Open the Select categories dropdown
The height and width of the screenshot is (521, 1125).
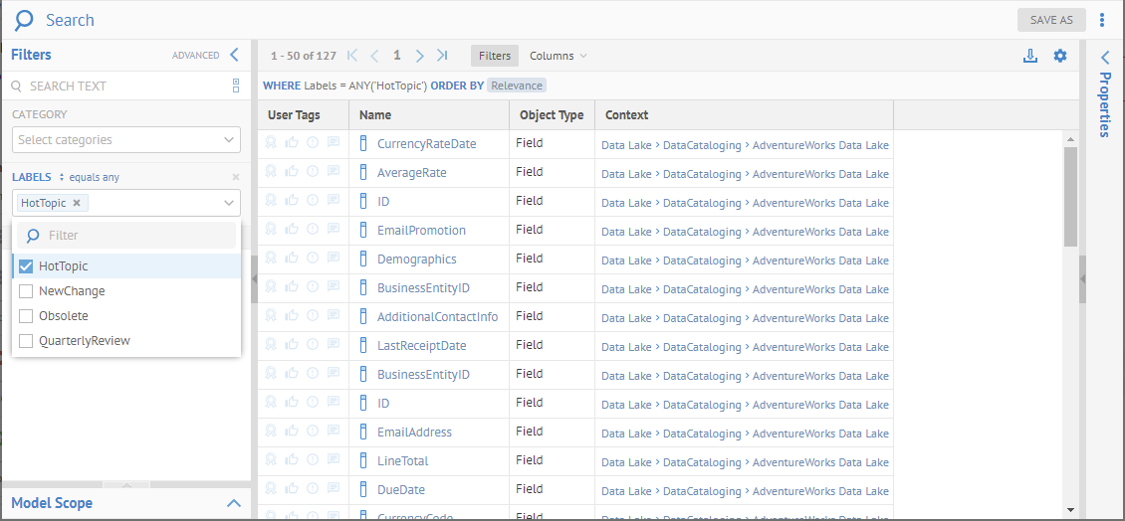pos(126,140)
